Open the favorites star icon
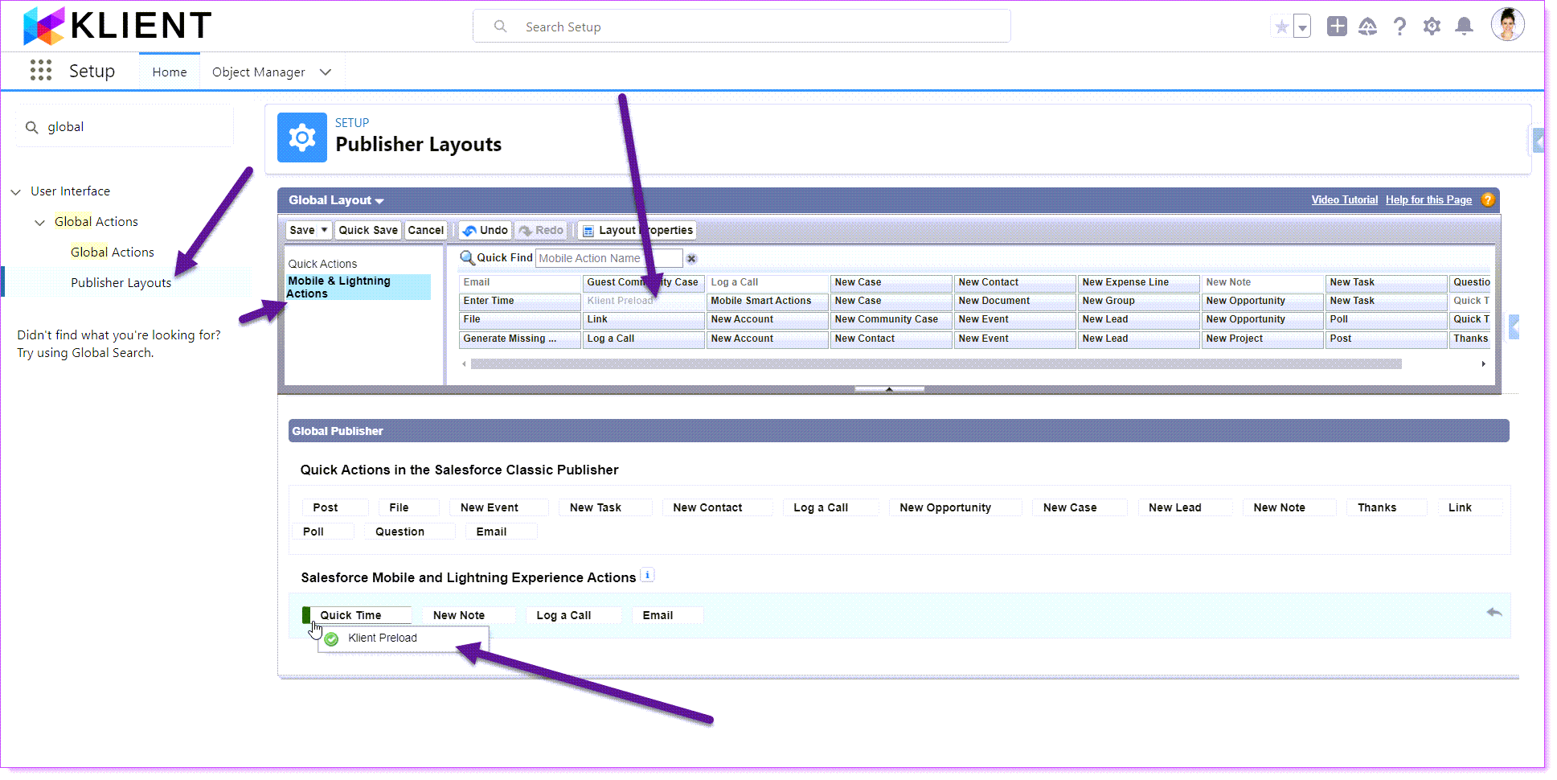 coord(1281,27)
